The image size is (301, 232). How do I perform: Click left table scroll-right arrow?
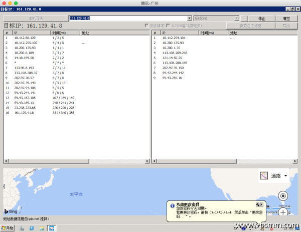(x=147, y=161)
